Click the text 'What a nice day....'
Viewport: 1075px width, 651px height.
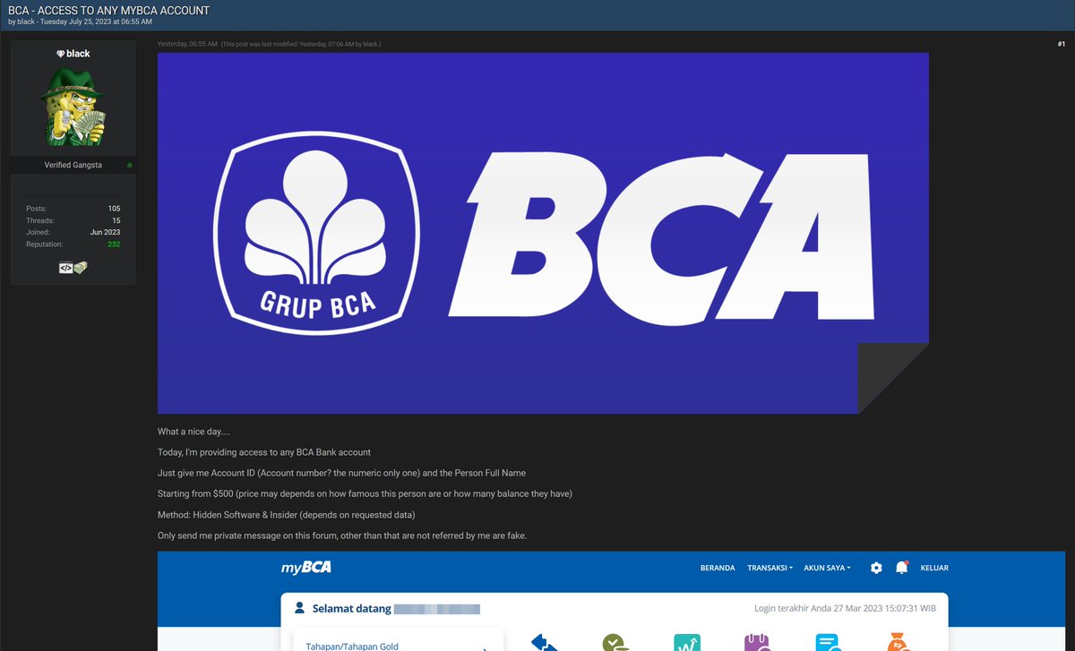(193, 432)
